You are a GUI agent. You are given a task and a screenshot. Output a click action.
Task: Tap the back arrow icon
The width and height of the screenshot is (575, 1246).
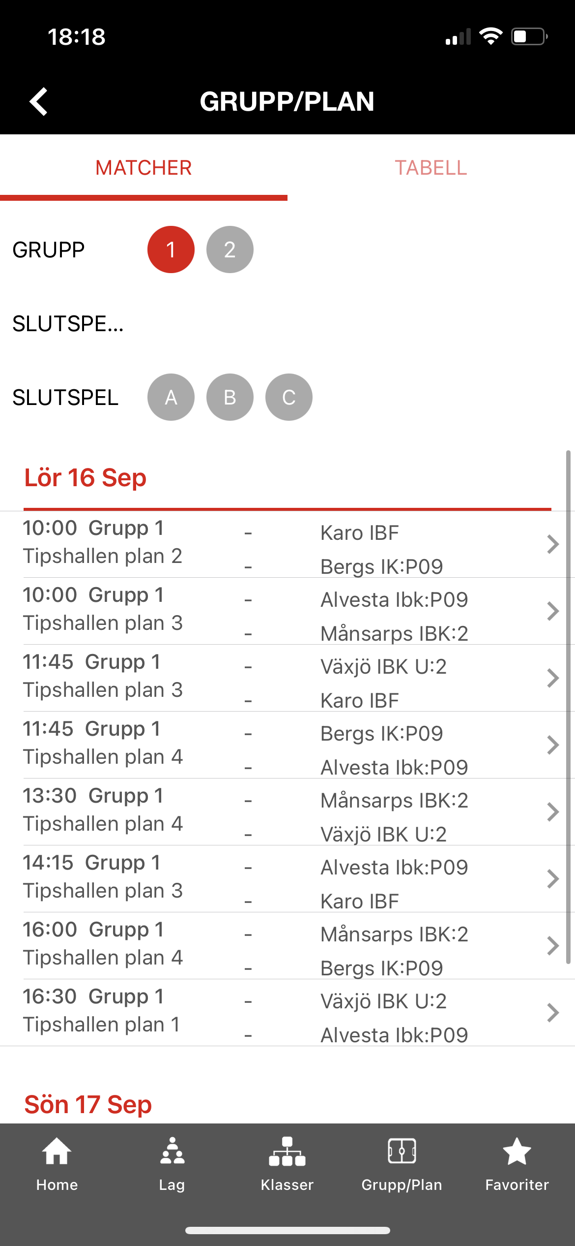click(x=38, y=101)
